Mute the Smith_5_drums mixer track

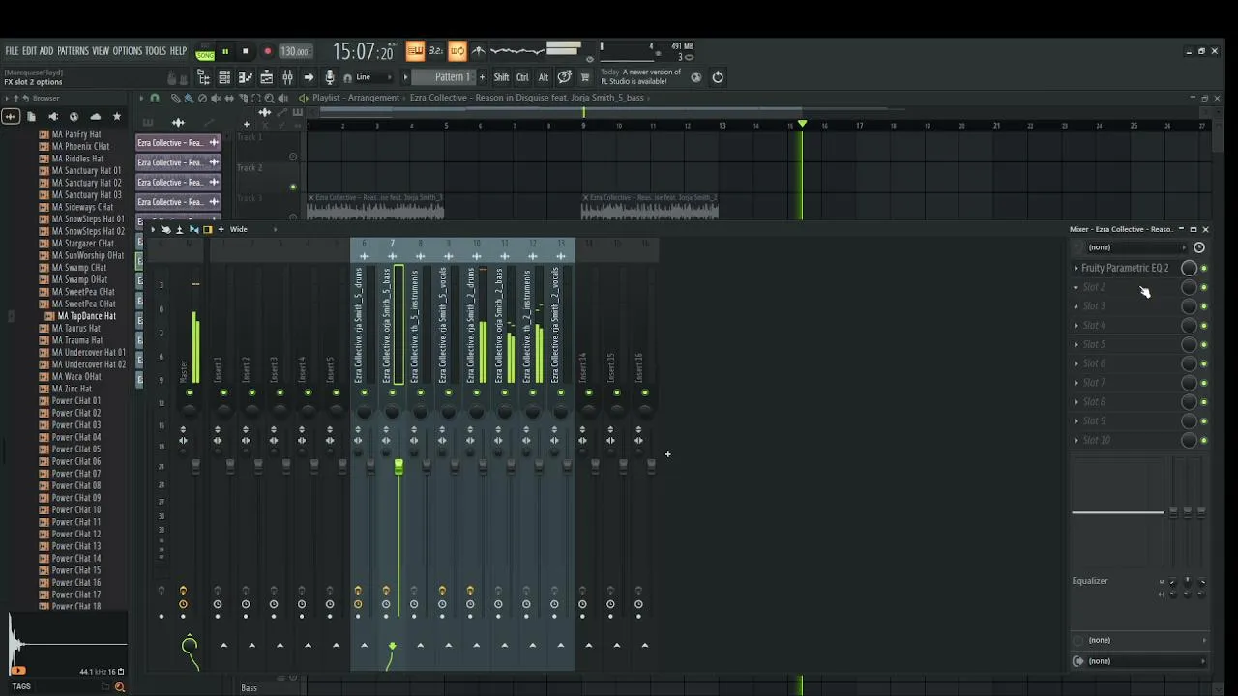point(364,392)
